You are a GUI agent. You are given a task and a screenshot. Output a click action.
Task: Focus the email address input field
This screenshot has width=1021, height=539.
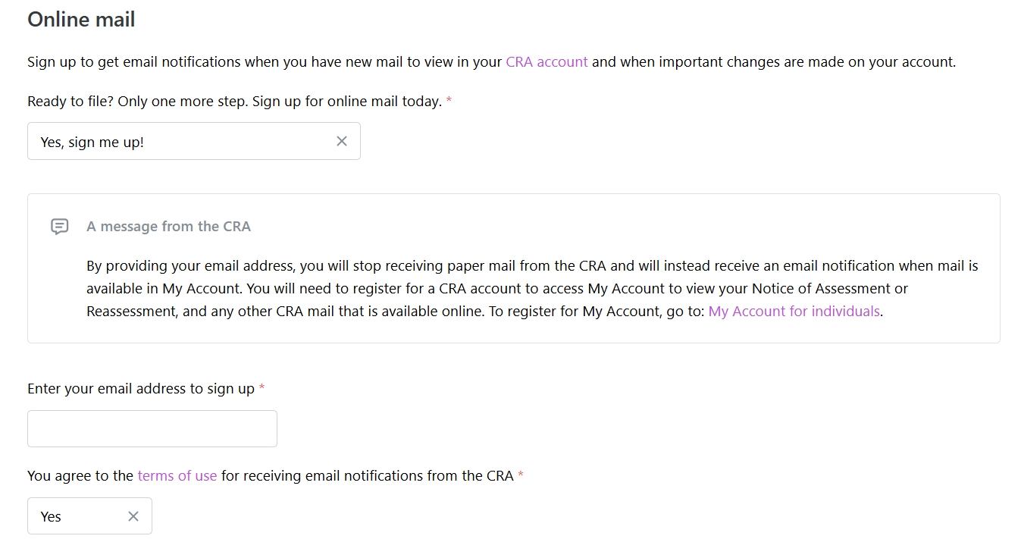coord(152,429)
